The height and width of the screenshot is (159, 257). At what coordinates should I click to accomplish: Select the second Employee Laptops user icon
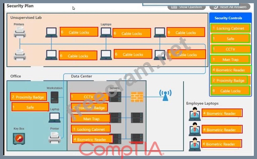tap(195, 129)
